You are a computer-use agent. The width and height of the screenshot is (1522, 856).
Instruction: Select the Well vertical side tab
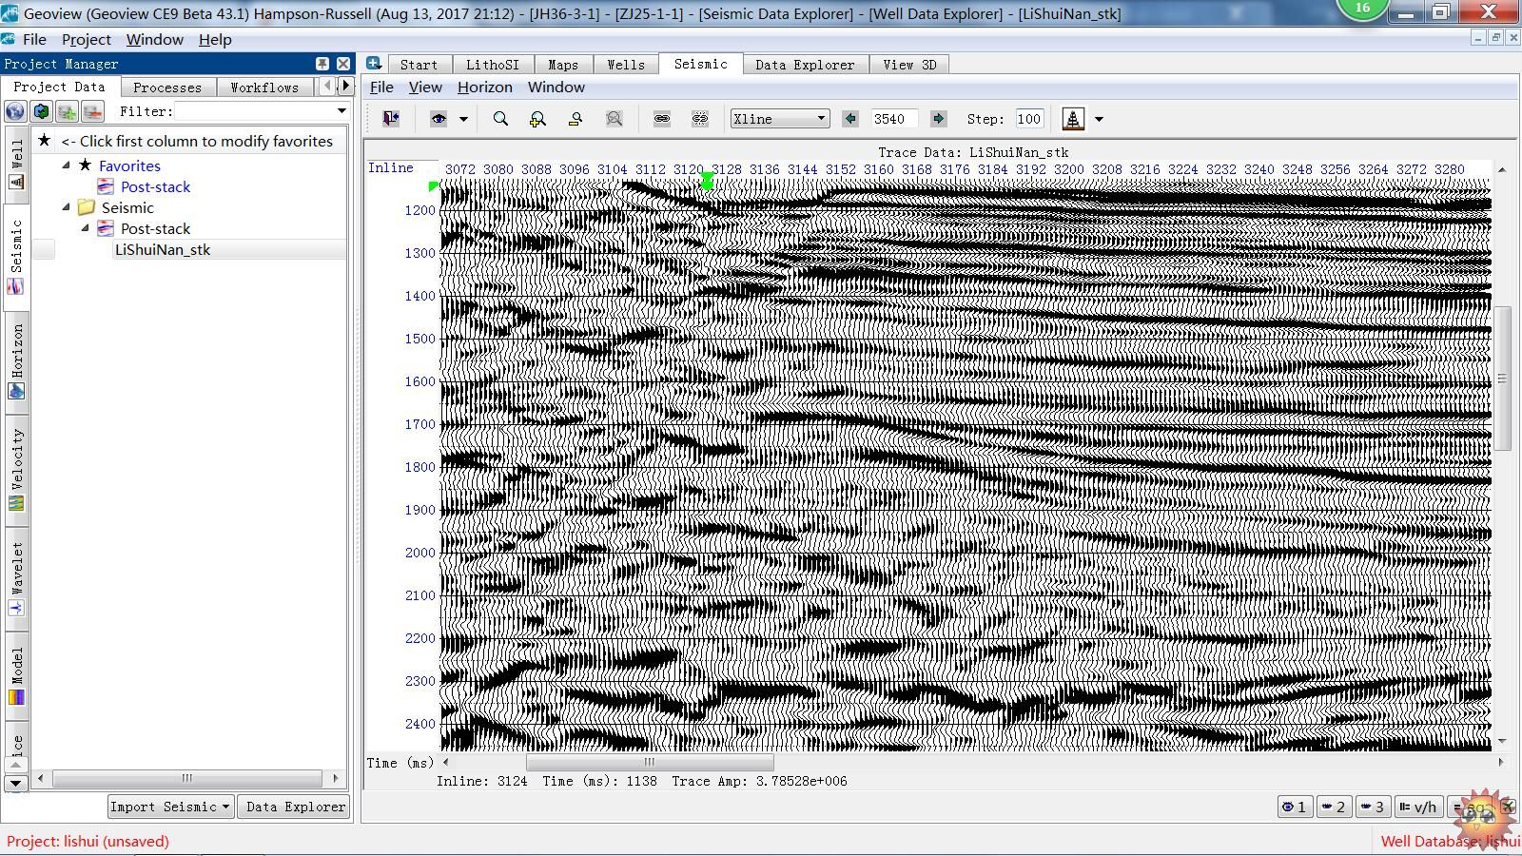16,164
